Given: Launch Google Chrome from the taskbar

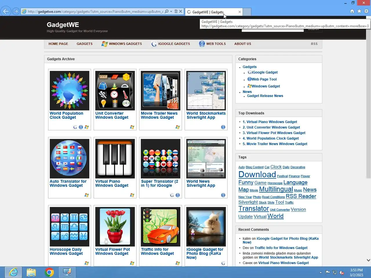Looking at the screenshot, I should (49, 272).
